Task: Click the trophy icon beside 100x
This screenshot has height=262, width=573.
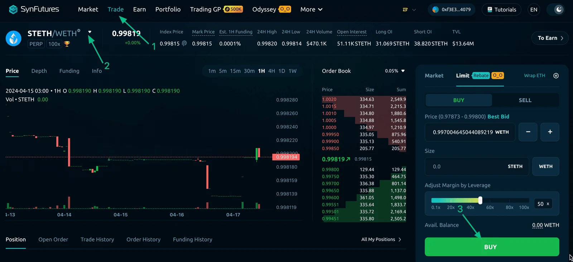Action: click(67, 44)
